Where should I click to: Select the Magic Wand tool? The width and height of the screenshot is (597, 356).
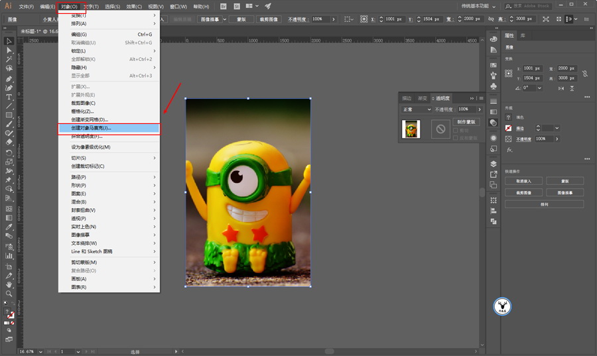[9, 59]
